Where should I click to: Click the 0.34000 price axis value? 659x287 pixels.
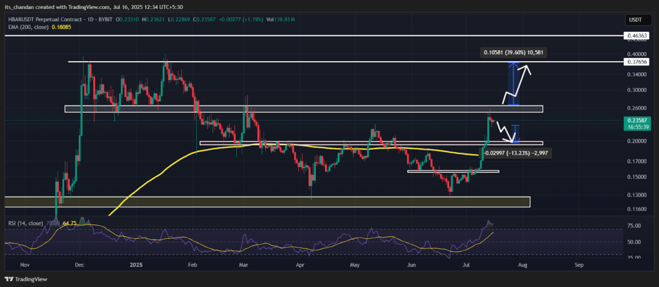637,74
